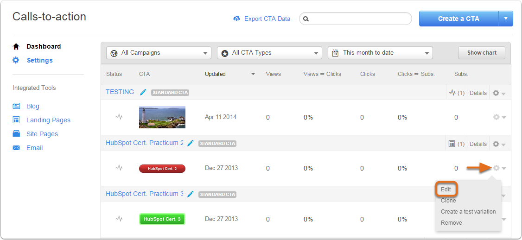This screenshot has height=240, width=522.
Task: Click the Show chart button
Action: click(481, 53)
